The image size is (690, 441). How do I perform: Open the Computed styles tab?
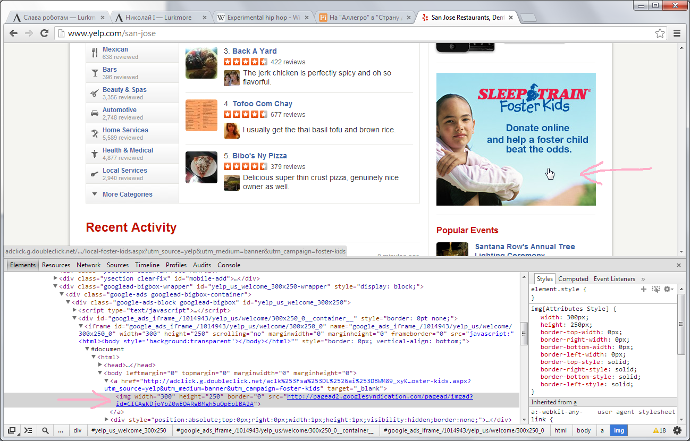573,279
